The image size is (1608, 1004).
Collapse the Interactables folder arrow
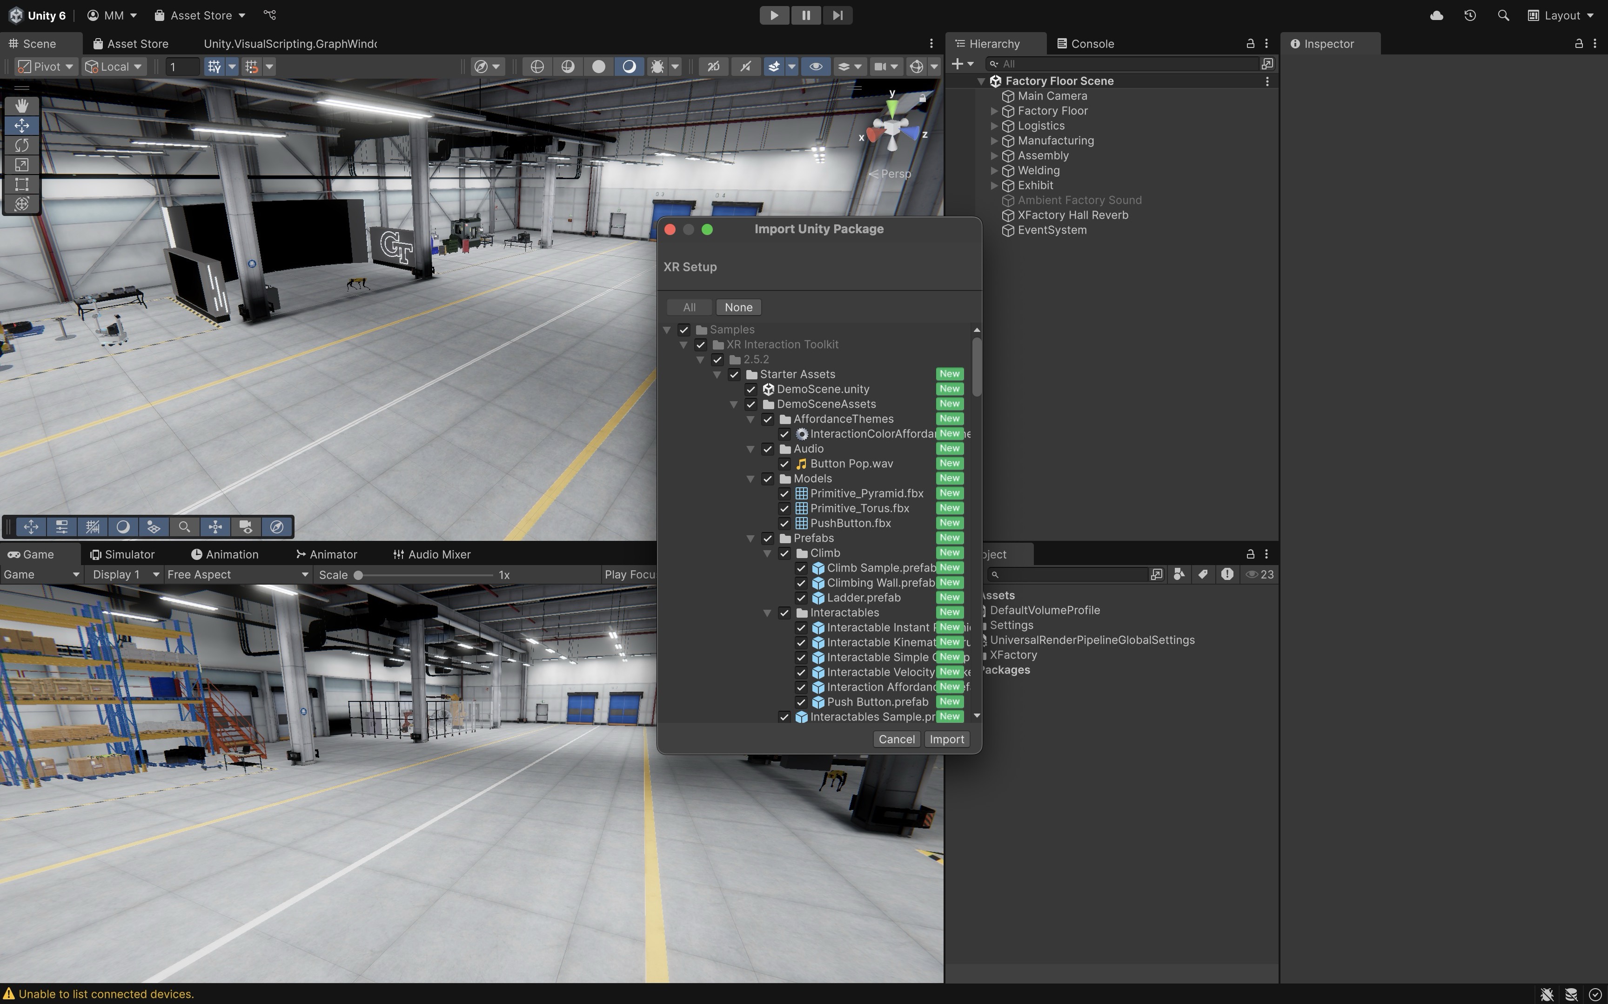pos(767,613)
